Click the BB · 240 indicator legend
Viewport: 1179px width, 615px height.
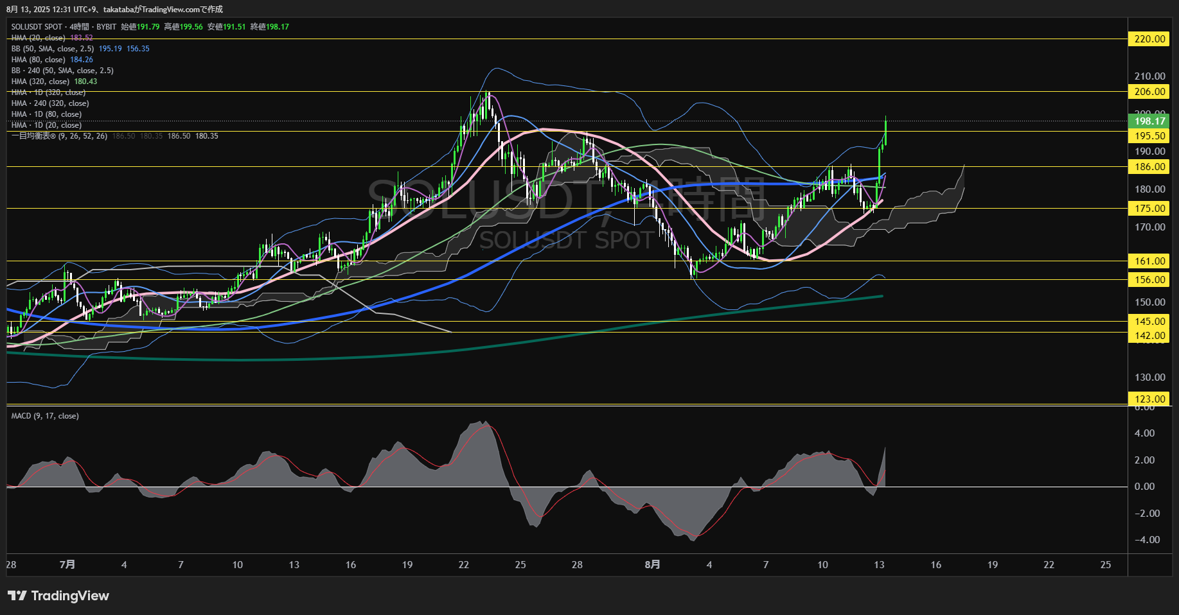(62, 71)
